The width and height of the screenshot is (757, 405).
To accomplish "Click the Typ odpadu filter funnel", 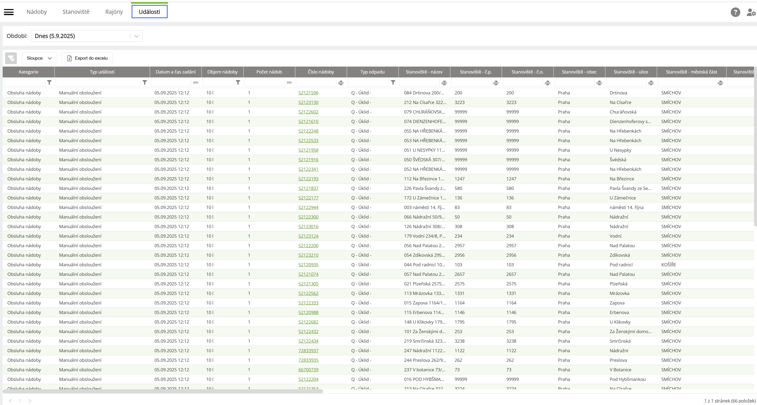I will 393,83.
